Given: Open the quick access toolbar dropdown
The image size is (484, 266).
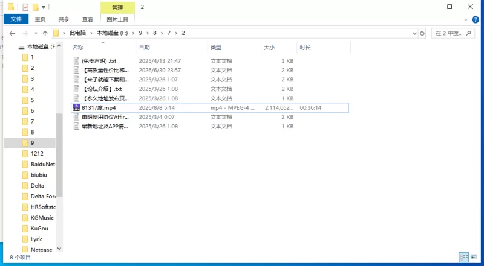Looking at the screenshot, I should (44, 7).
